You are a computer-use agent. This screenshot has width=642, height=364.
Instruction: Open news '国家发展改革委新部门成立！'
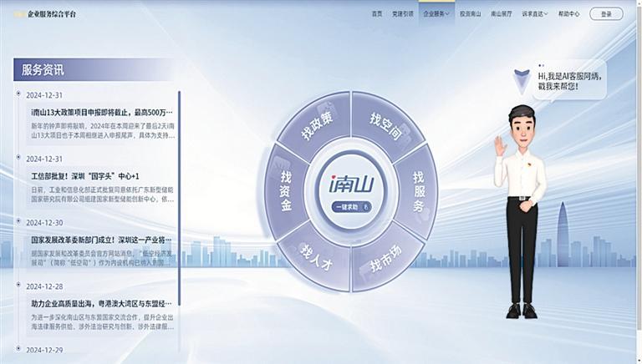101,240
